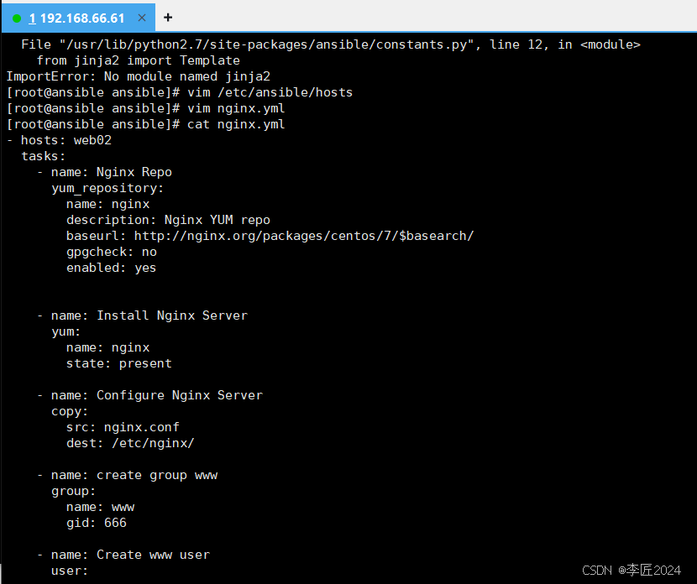The width and height of the screenshot is (697, 584).
Task: Click the CSDN author watermark
Action: pos(631,570)
